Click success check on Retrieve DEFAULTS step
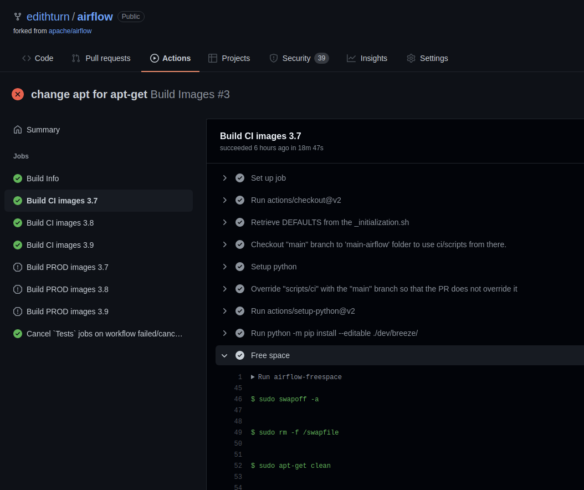Screen dimensions: 584x490 240,222
